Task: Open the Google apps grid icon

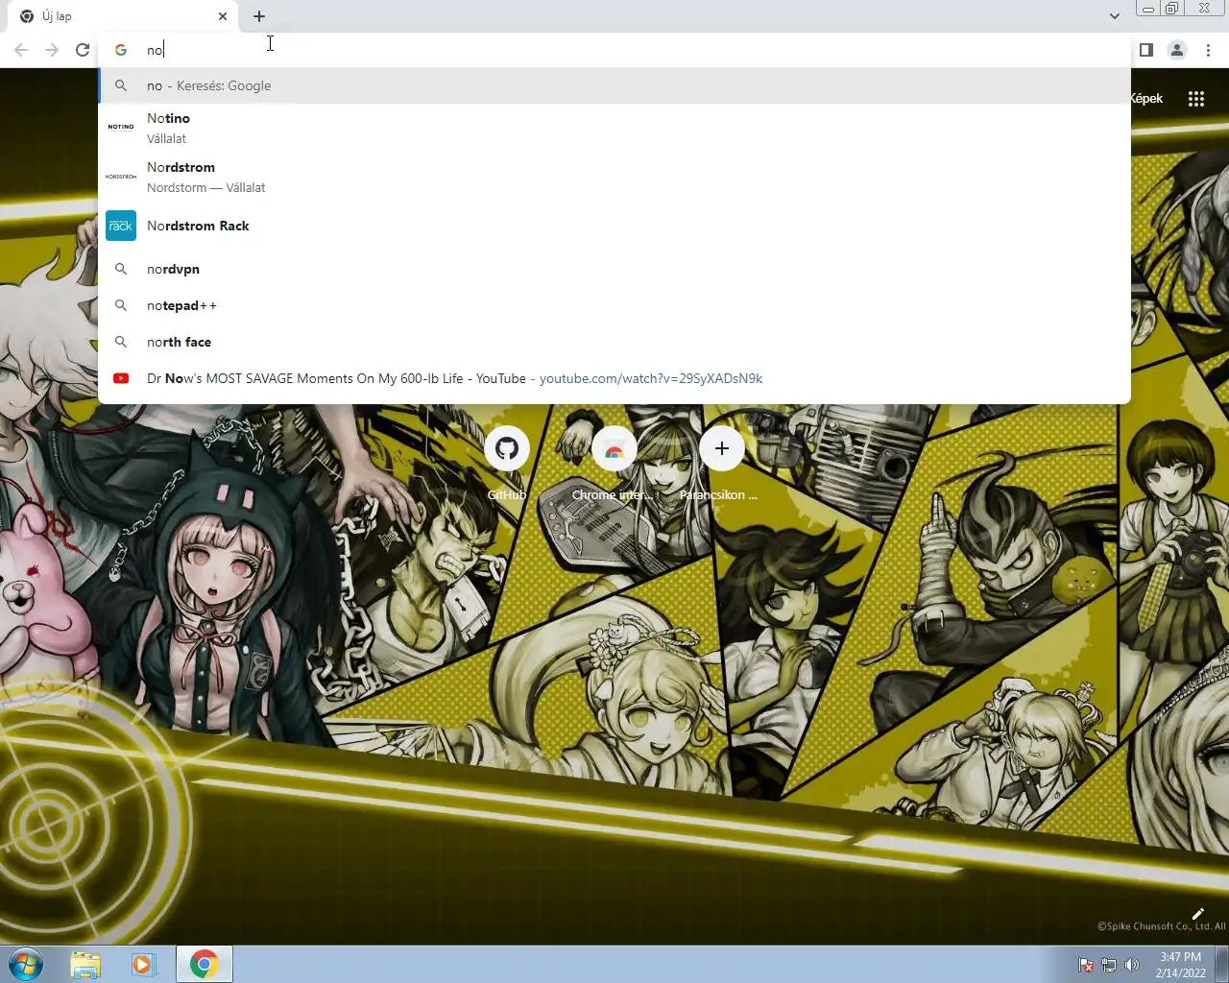Action: pos(1196,99)
